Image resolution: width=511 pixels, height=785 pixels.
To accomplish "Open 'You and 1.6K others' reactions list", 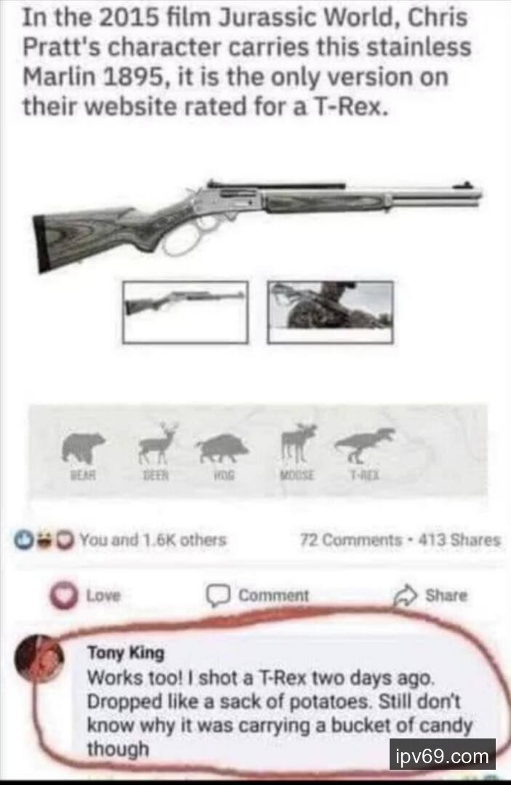I will pyautogui.click(x=153, y=540).
